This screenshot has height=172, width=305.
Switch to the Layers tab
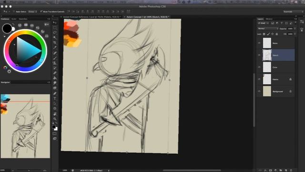point(260,19)
